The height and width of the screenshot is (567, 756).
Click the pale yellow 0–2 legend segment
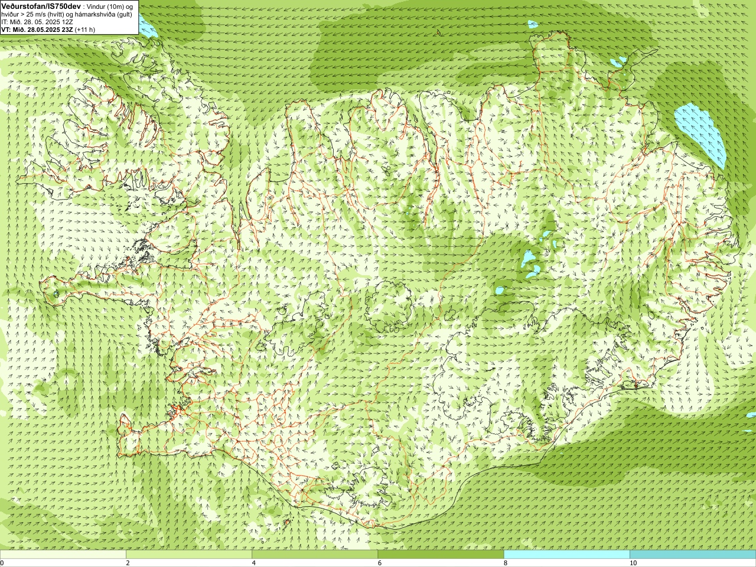coord(63,555)
